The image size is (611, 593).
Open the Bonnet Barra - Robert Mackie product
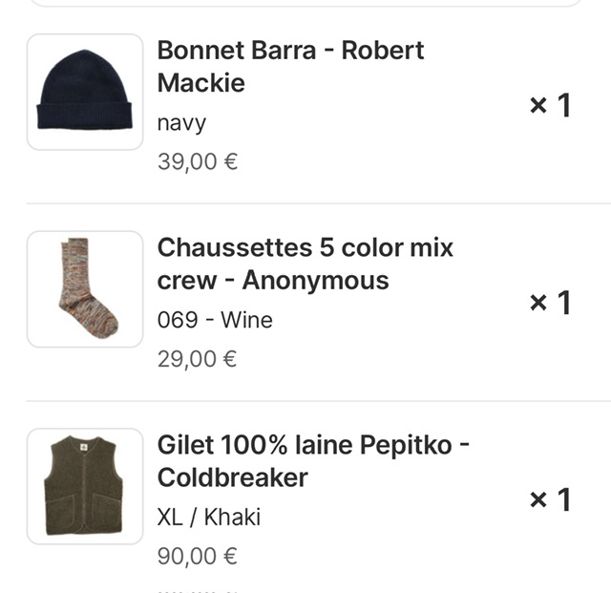[x=290, y=66]
